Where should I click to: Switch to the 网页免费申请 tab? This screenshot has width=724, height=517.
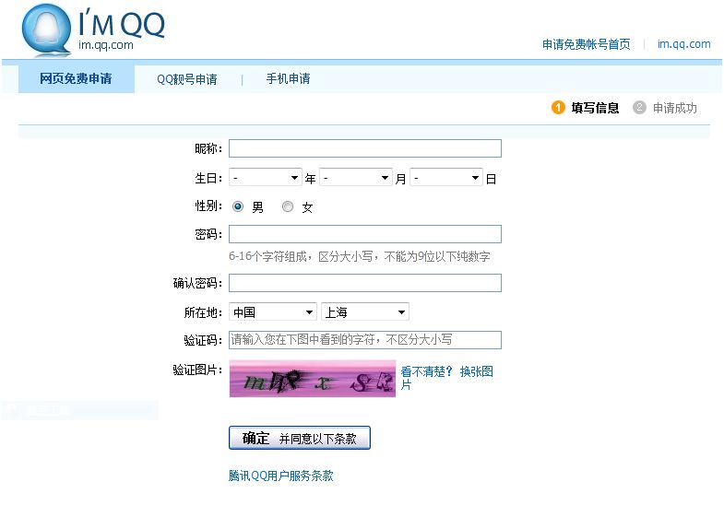(77, 79)
